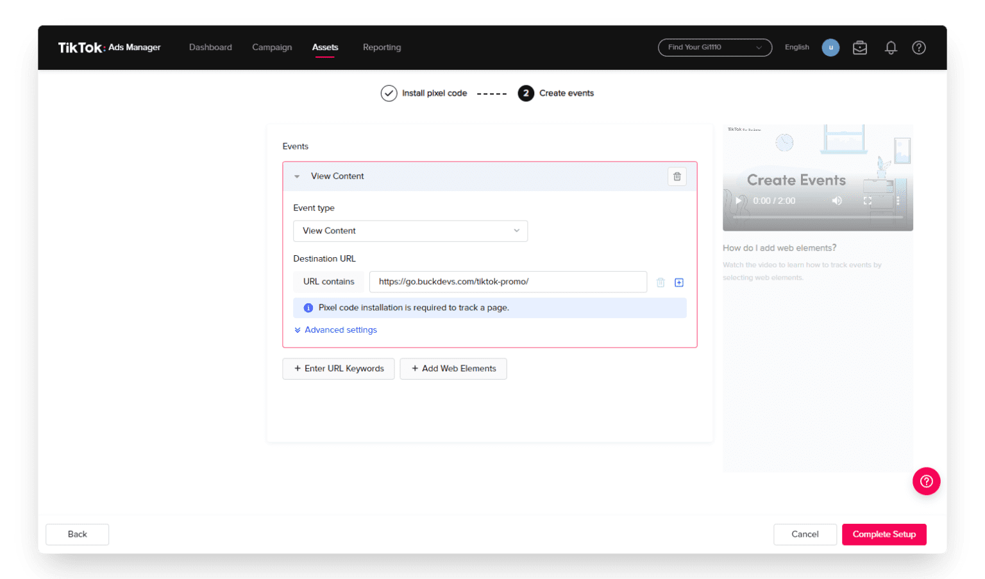The image size is (985, 579).
Task: Play the Create Events tutorial video
Action: pyautogui.click(x=737, y=200)
